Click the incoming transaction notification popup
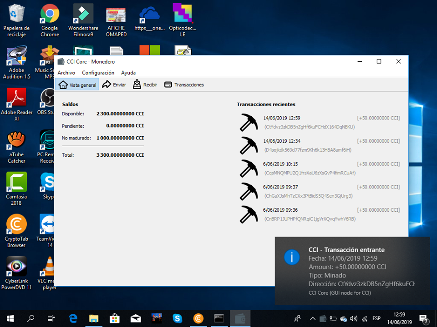437x327 pixels. pos(353,270)
